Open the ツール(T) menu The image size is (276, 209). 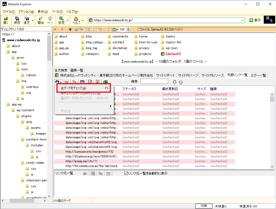pyautogui.click(x=57, y=12)
